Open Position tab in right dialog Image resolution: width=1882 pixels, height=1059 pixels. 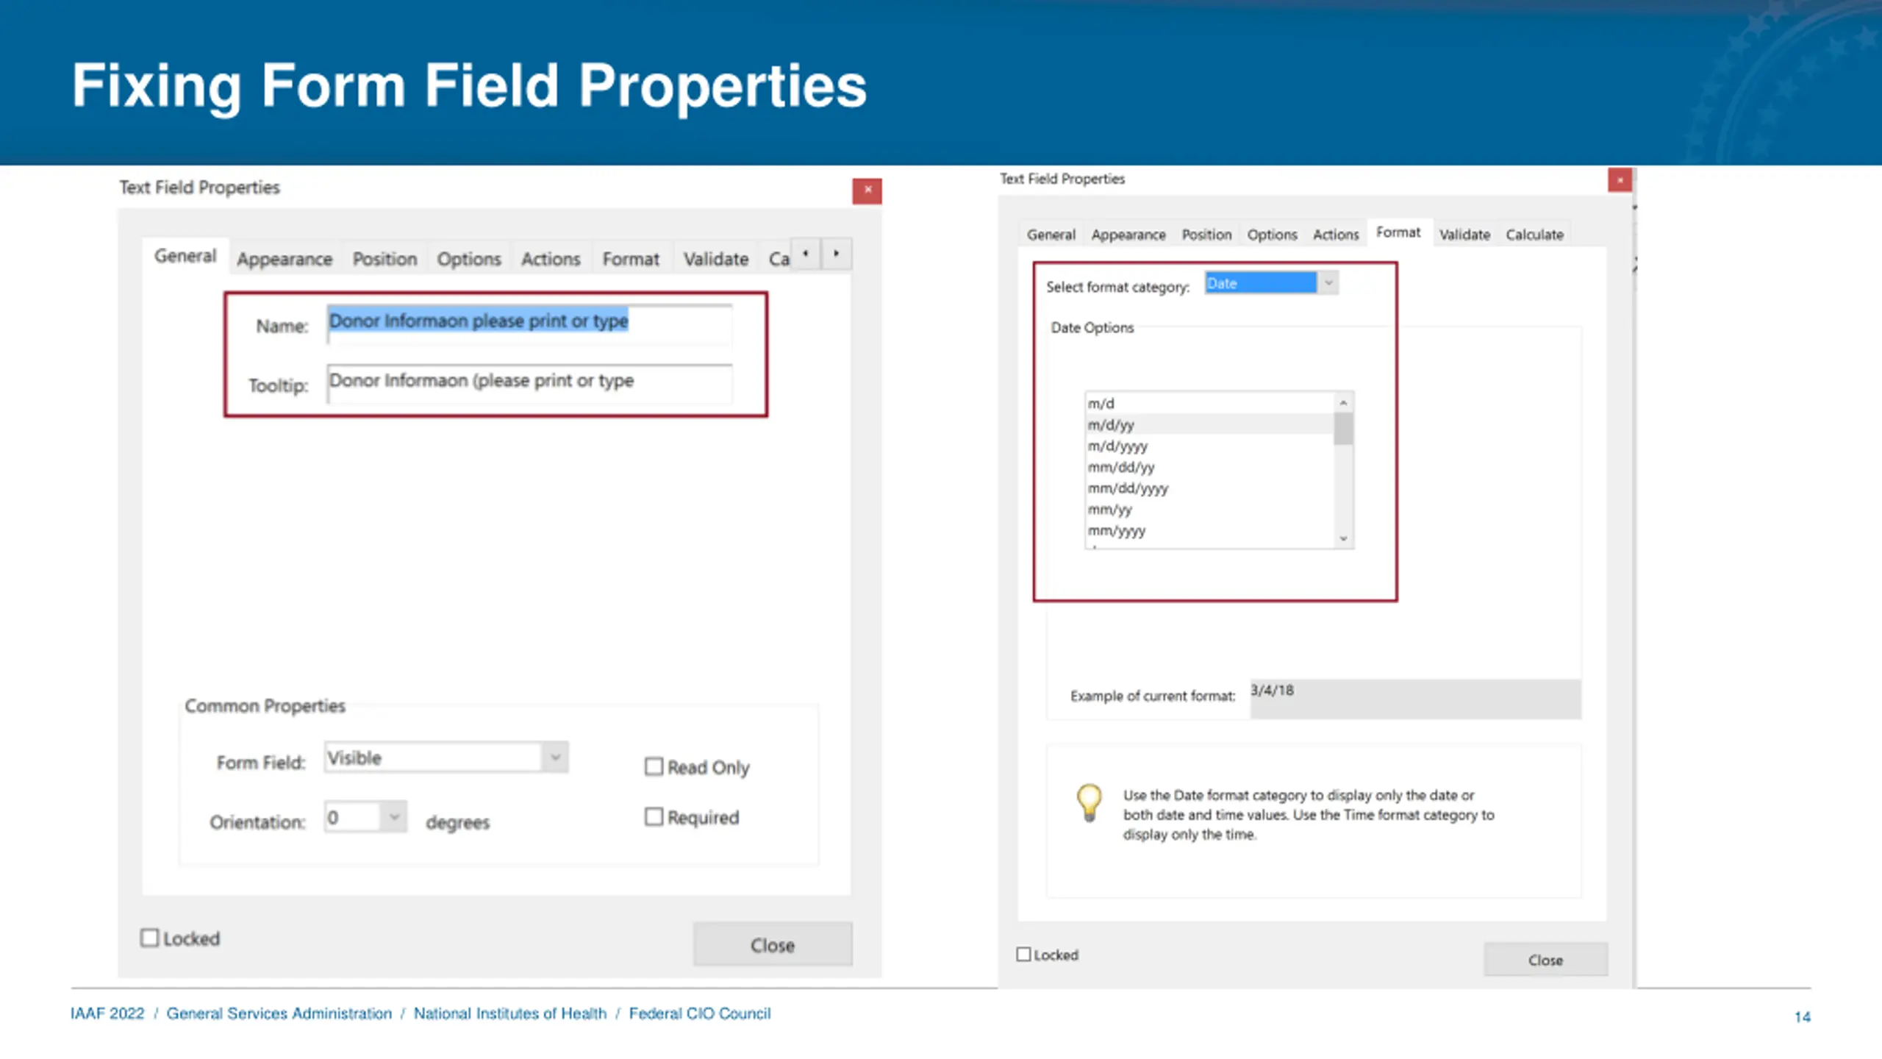click(1206, 235)
